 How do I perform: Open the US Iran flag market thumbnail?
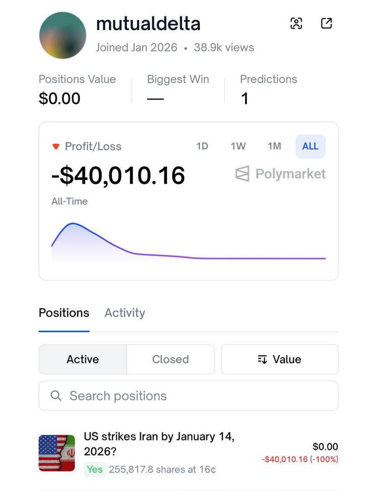pos(57,453)
